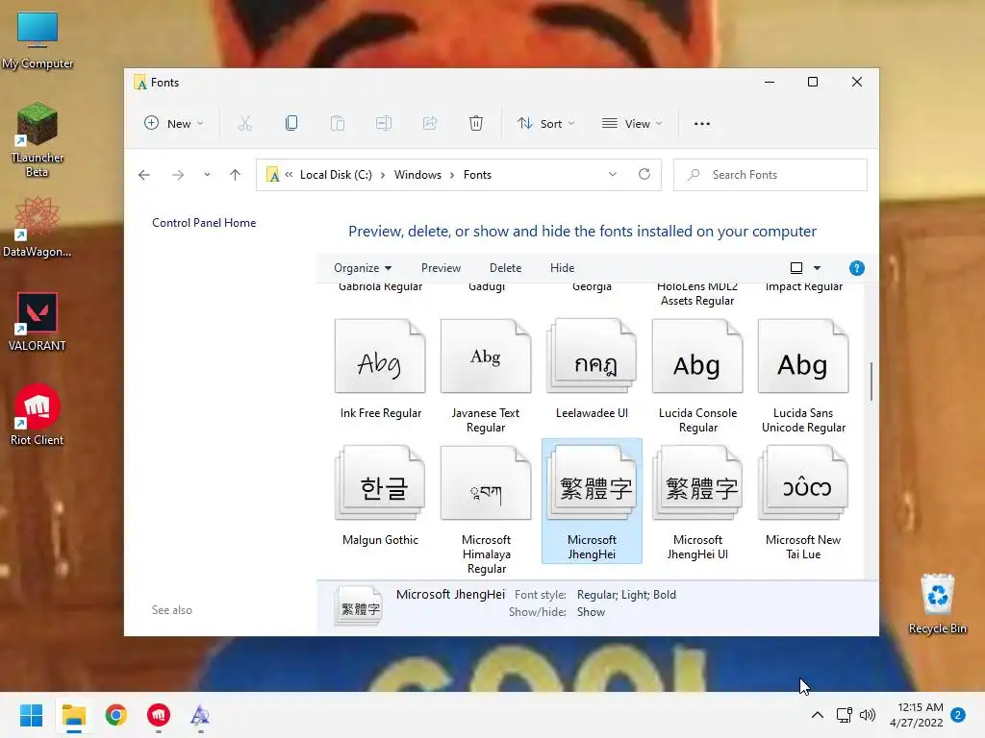Click into the Search Fonts box
Screen dimensions: 985x738
[770, 175]
